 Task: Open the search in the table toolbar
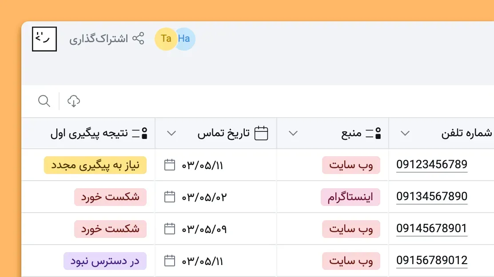[x=44, y=101]
